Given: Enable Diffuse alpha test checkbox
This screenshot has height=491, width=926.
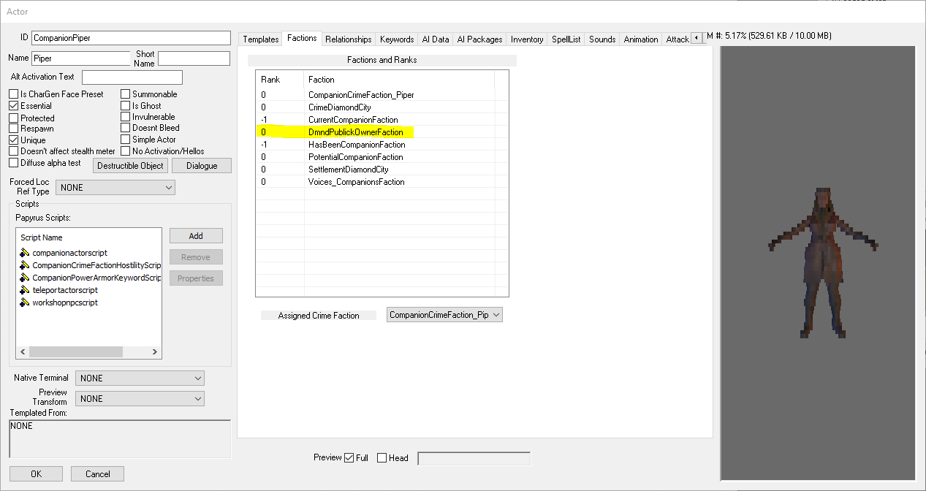Looking at the screenshot, I should click(13, 163).
